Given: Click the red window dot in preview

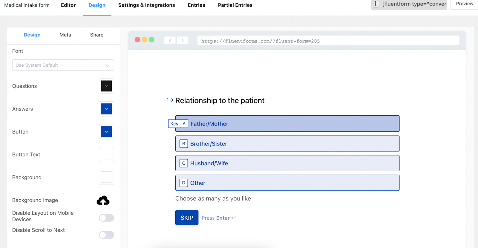Looking at the screenshot, I should click(137, 40).
